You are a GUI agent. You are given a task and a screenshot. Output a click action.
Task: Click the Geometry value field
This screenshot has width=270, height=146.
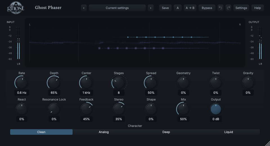coord(183,93)
